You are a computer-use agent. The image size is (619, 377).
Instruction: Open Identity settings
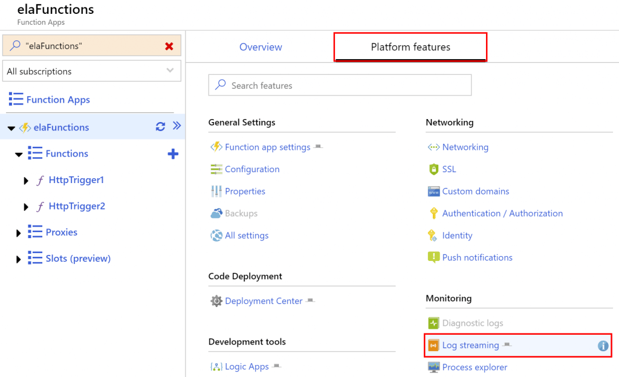(457, 236)
